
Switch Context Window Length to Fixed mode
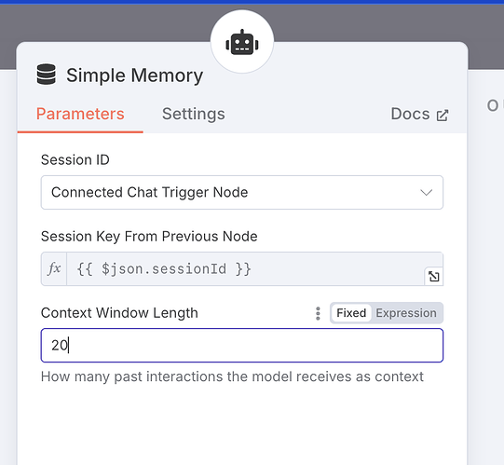click(x=351, y=313)
